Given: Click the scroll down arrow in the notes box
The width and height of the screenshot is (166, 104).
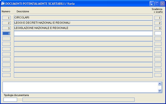Looking at the screenshot, I should click(160, 91).
